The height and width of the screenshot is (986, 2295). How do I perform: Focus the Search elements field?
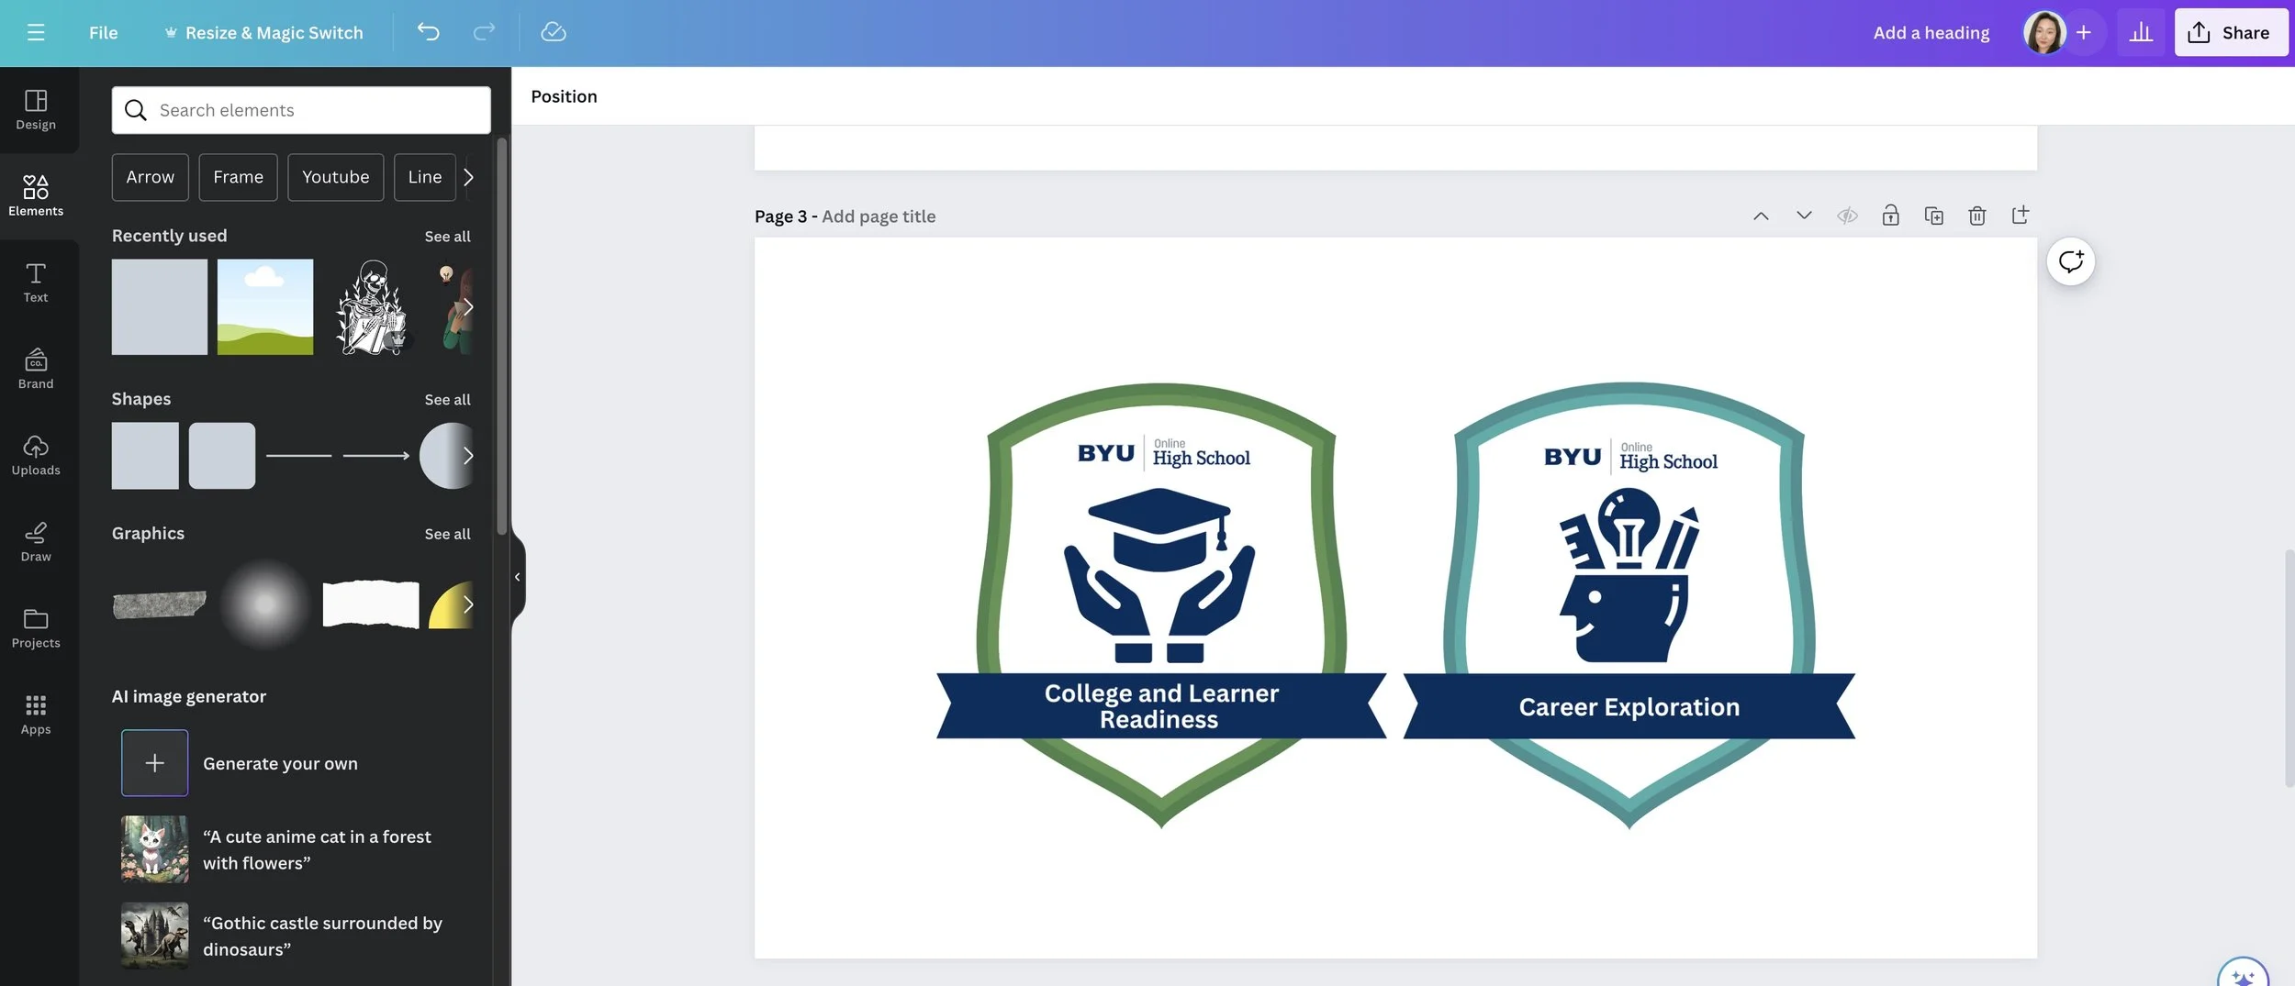pyautogui.click(x=301, y=110)
